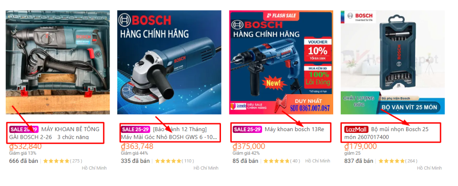Click the SALE 25-29 badge on the angle grinder

click(x=136, y=129)
